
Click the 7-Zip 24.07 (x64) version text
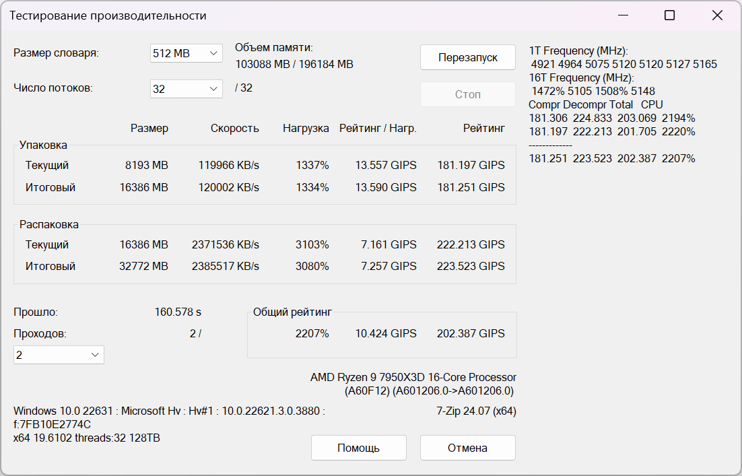pos(476,411)
